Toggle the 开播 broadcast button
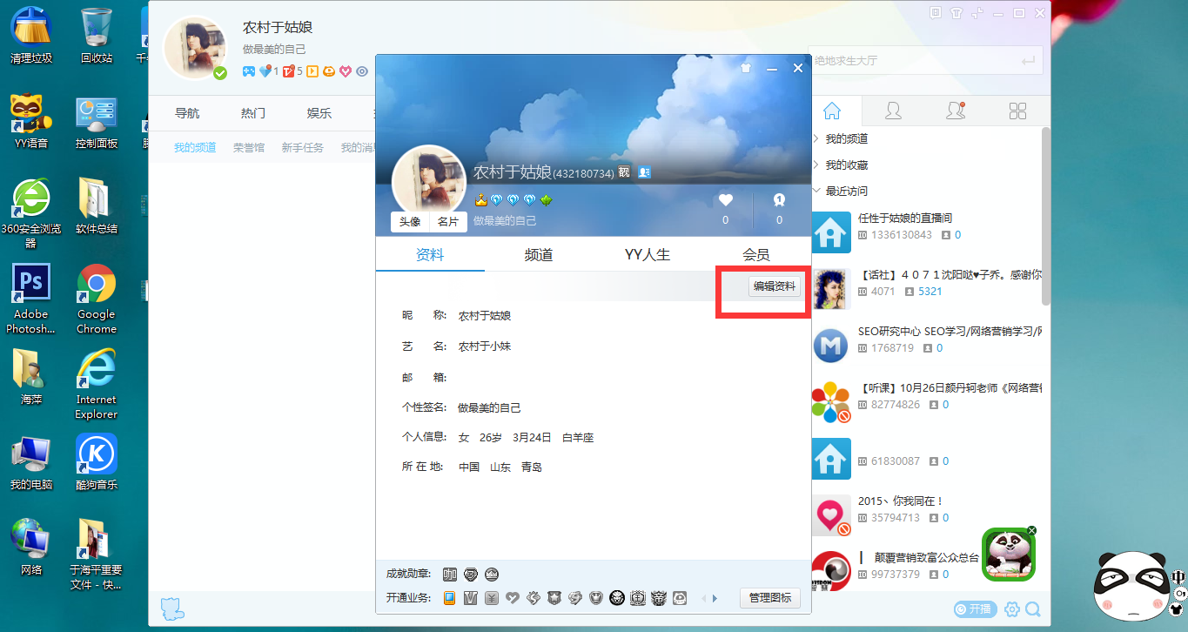This screenshot has height=632, width=1188. tap(974, 609)
